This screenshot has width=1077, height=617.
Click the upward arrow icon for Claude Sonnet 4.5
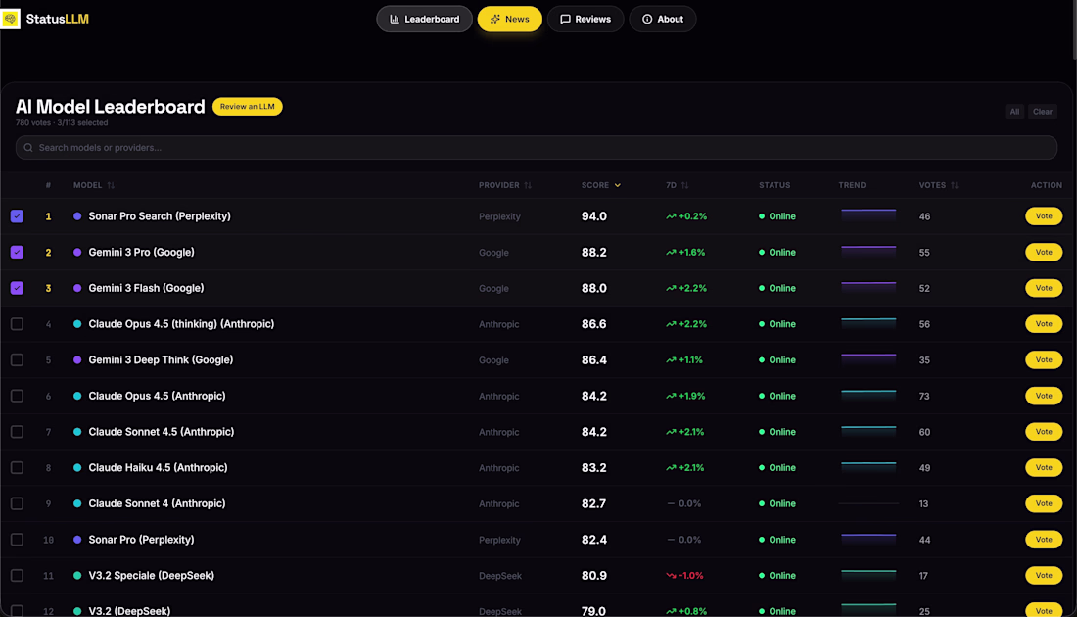click(x=671, y=432)
